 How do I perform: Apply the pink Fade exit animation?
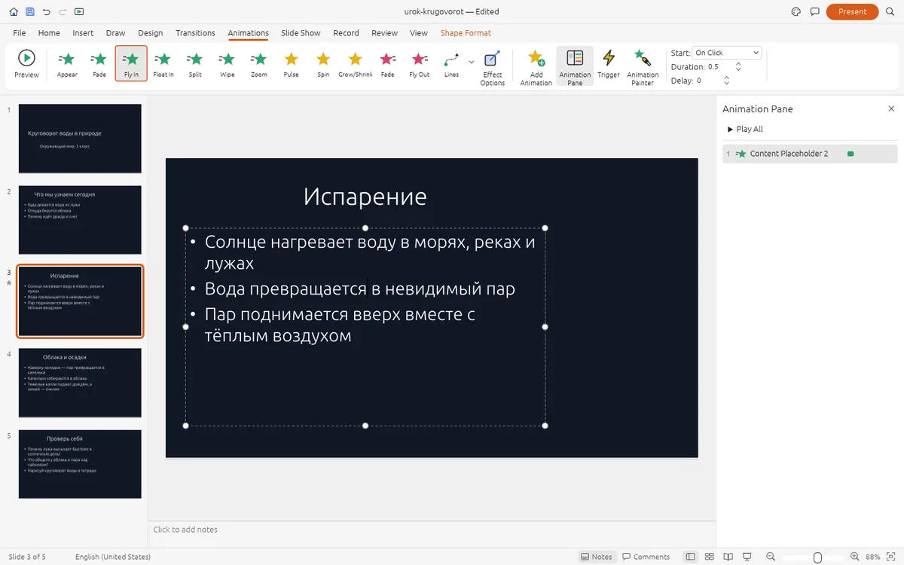(387, 64)
